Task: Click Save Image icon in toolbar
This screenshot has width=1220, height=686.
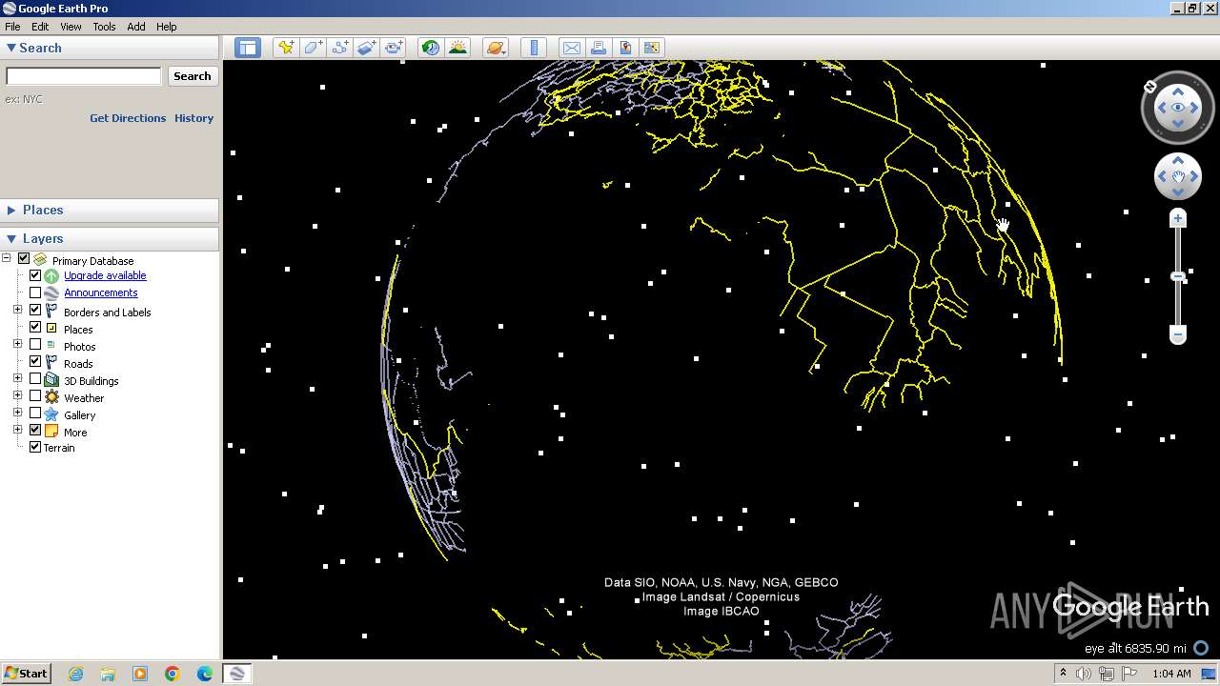Action: click(625, 48)
